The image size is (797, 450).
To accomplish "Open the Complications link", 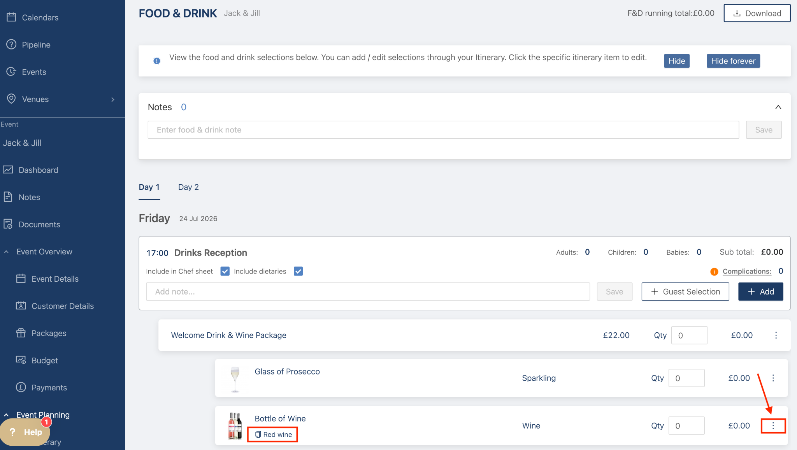I will (x=746, y=271).
